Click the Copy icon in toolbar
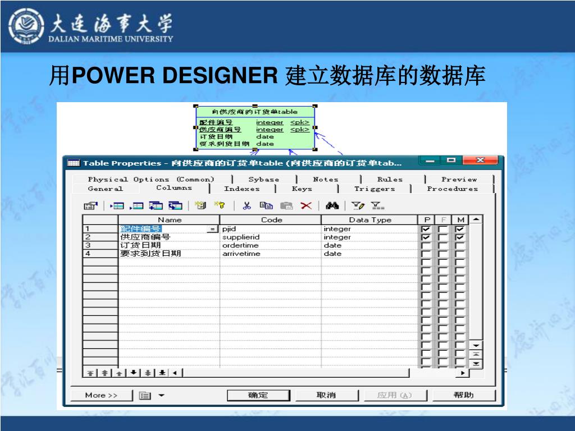 pos(266,206)
